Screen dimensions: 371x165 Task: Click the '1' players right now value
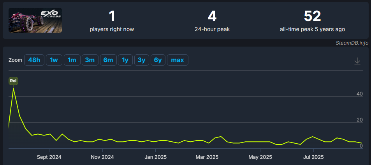click(112, 16)
